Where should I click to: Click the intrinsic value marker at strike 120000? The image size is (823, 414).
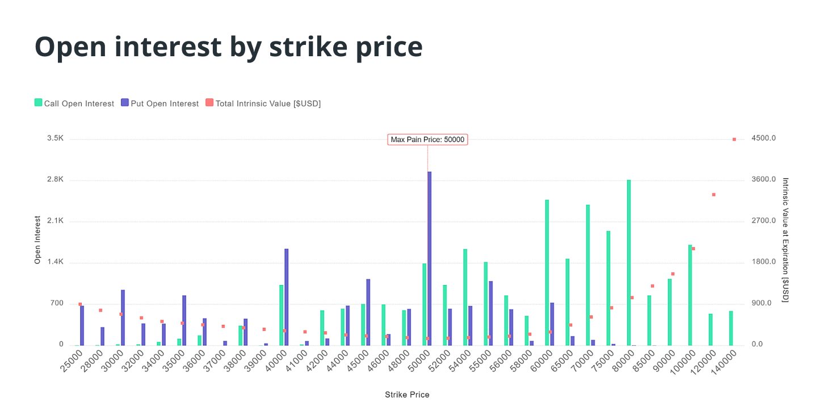tap(713, 195)
